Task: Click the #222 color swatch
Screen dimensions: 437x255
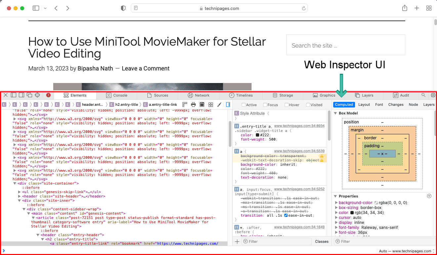Action: (x=258, y=135)
